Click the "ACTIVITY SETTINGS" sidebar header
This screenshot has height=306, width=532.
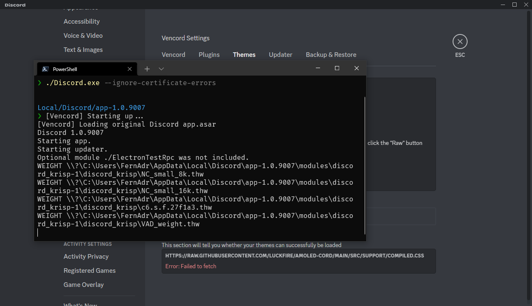[88, 244]
